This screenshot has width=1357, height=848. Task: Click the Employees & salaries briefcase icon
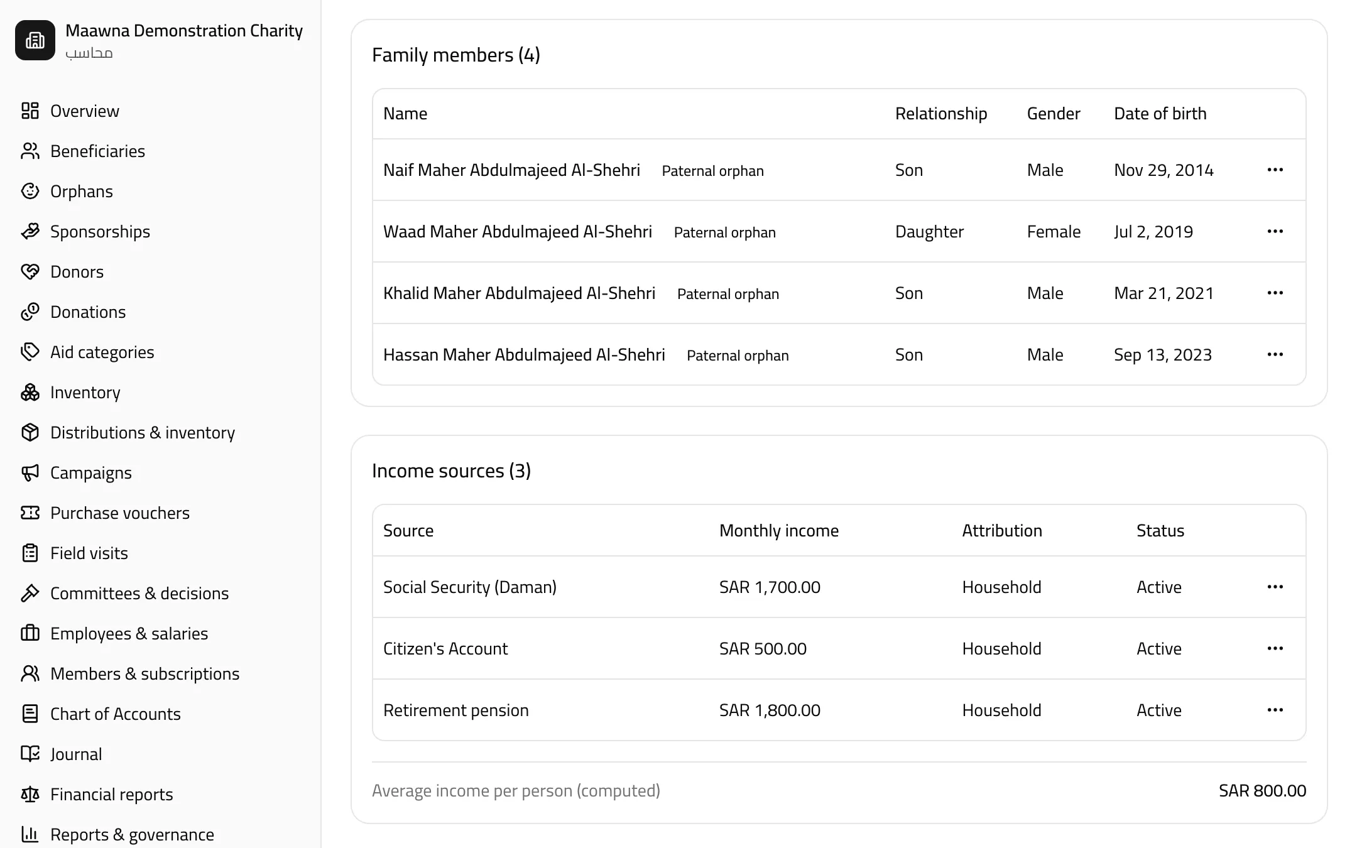[x=30, y=634]
